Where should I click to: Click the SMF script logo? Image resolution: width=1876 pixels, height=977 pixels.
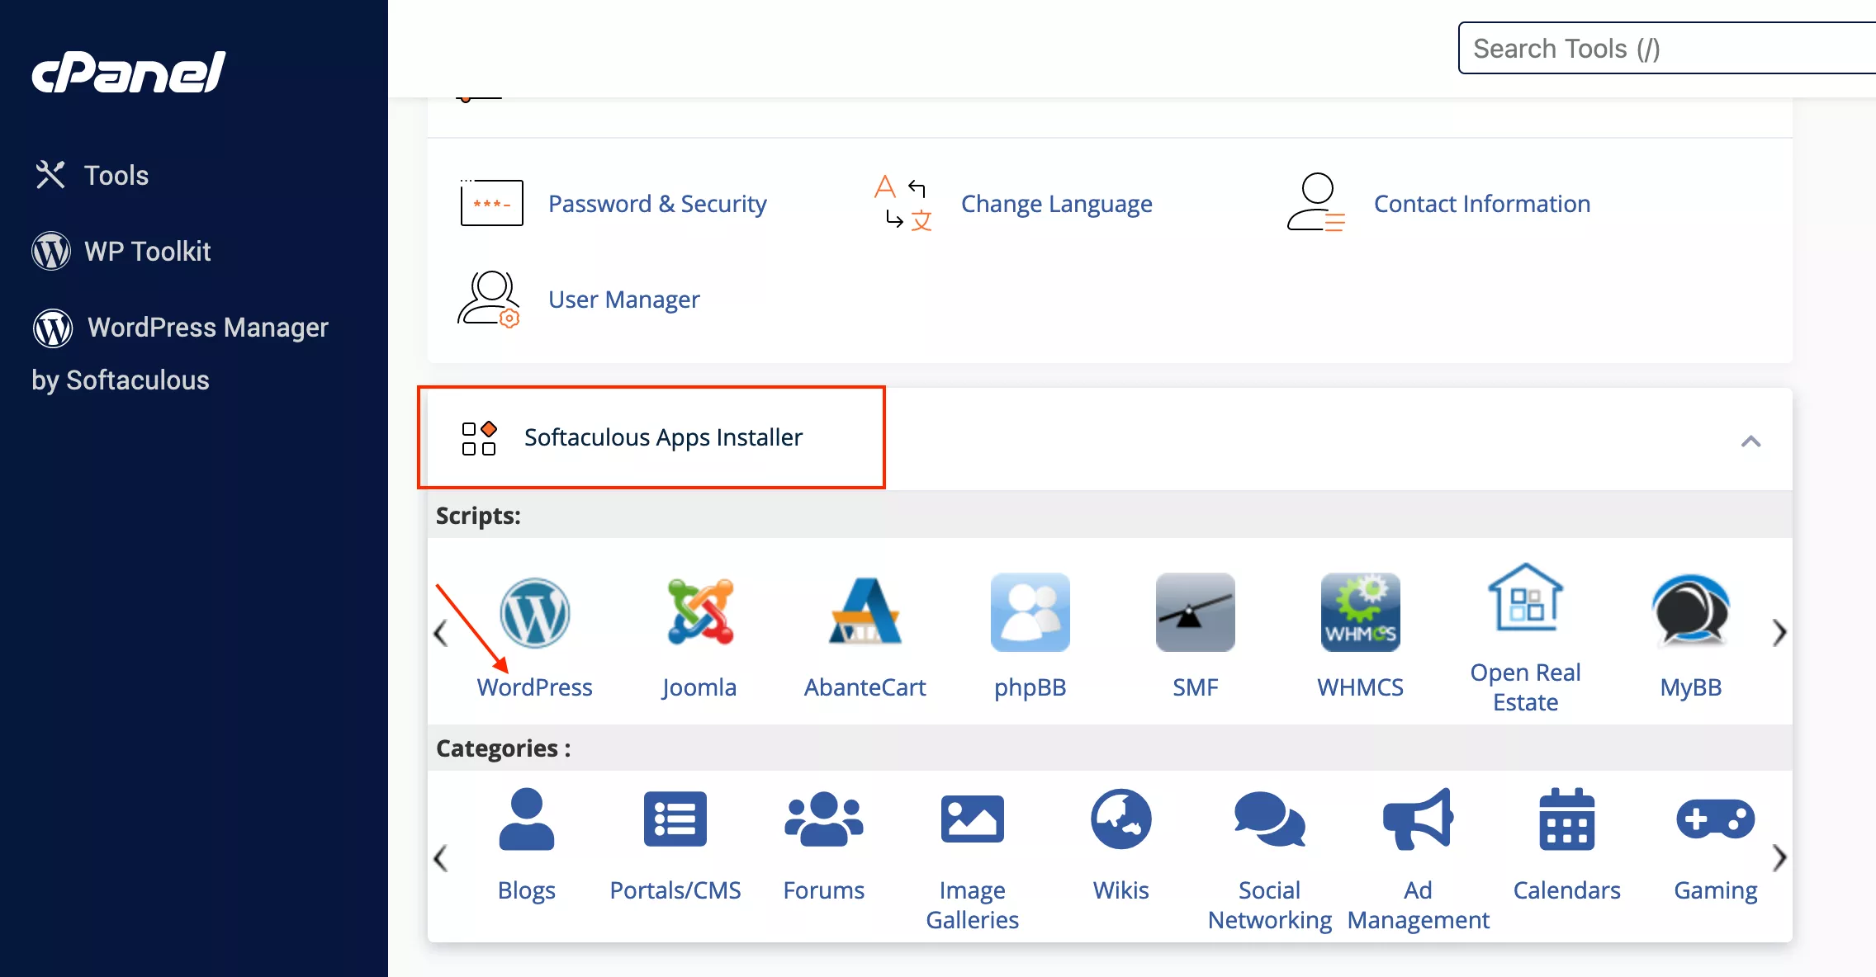(x=1196, y=612)
